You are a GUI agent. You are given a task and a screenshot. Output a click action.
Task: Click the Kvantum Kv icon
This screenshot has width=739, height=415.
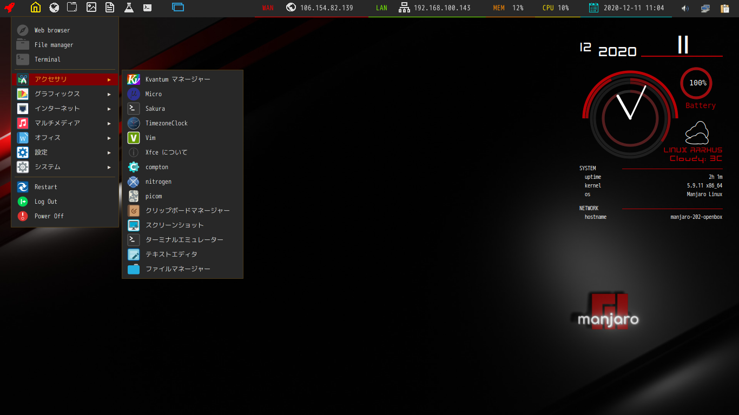click(134, 79)
